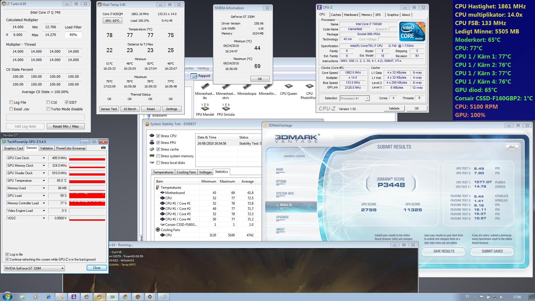Click the GPU Temperature red sensor graph
The height and width of the screenshot is (301, 535).
pyautogui.click(x=87, y=181)
